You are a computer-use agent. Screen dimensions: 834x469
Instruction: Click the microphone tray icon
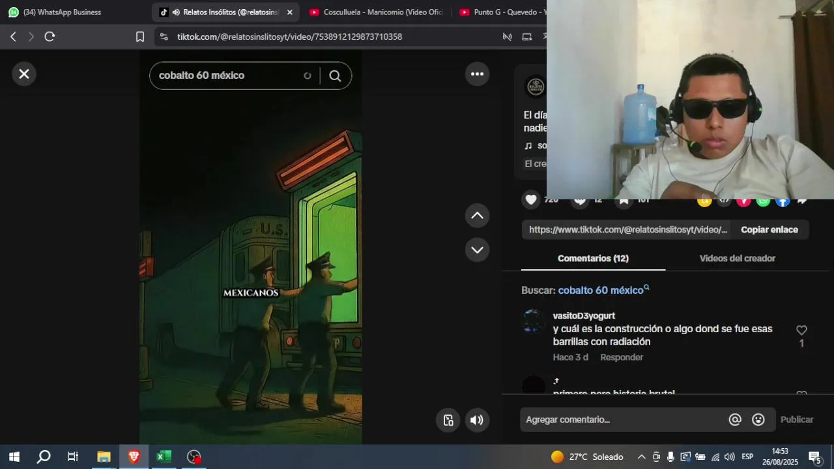click(670, 457)
